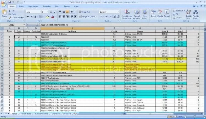
Task: Click formula bar with Sweet Spot Patches
Action: (x=121, y=25)
